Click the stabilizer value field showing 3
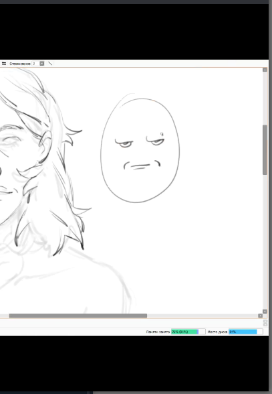The width and height of the screenshot is (272, 394). point(35,64)
